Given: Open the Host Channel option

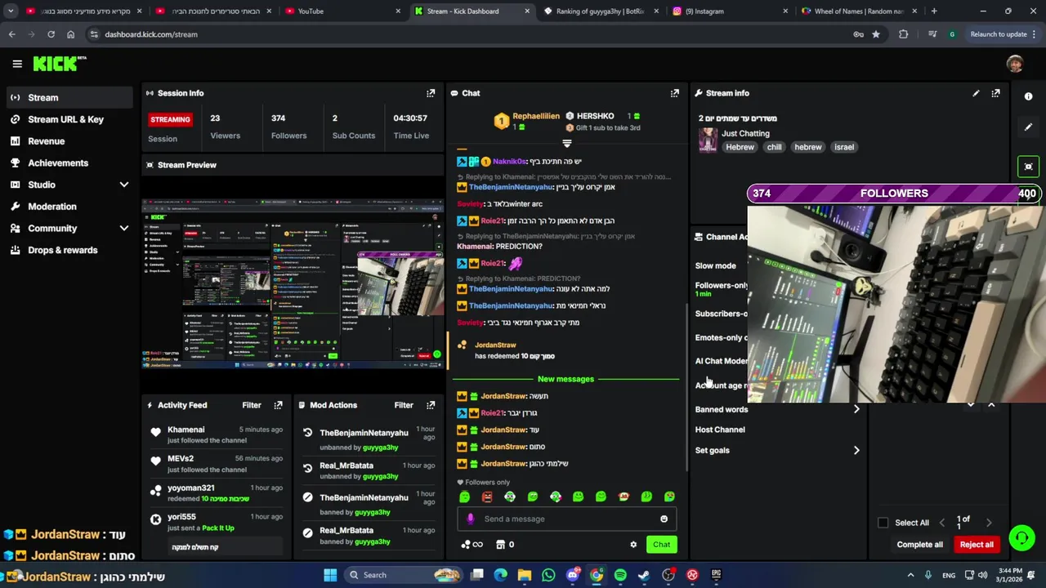Looking at the screenshot, I should [x=720, y=430].
